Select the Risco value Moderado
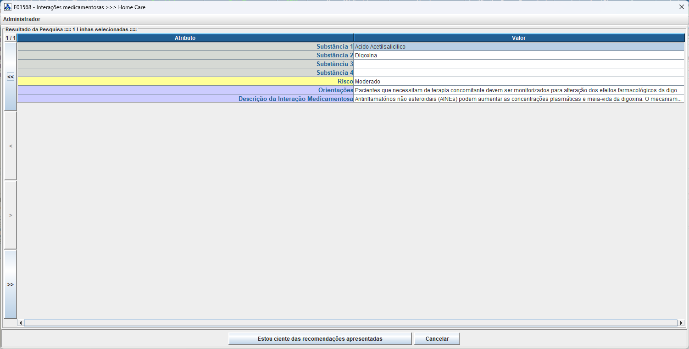 pyautogui.click(x=519, y=82)
